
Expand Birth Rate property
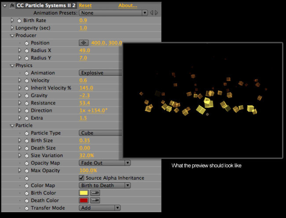pyautogui.click(x=12, y=20)
